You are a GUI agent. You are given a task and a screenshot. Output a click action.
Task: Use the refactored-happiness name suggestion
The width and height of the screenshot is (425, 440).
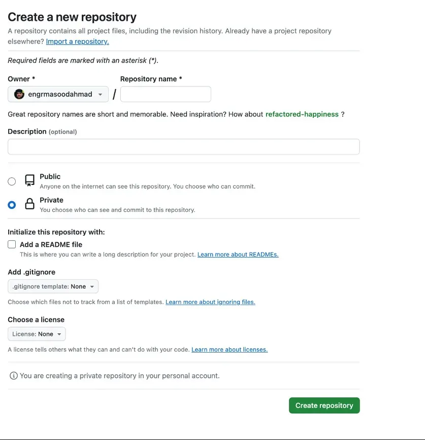pos(302,114)
